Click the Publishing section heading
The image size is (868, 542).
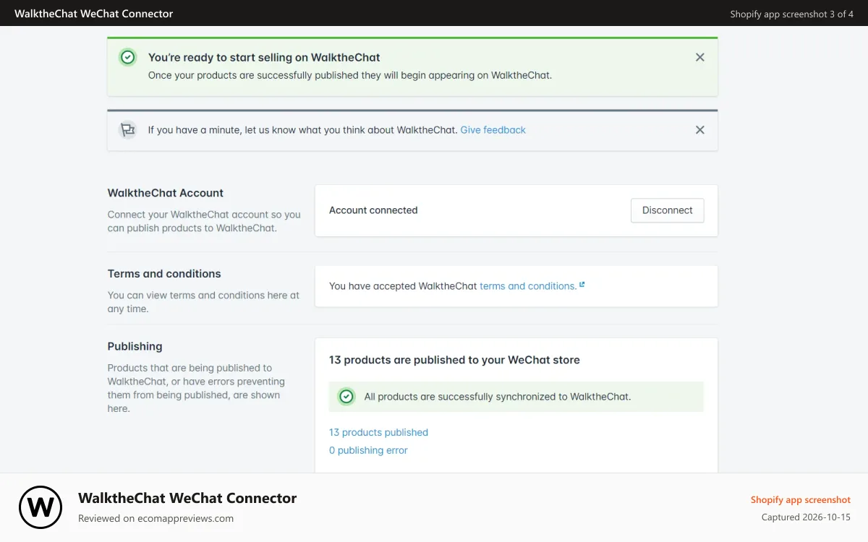135,346
